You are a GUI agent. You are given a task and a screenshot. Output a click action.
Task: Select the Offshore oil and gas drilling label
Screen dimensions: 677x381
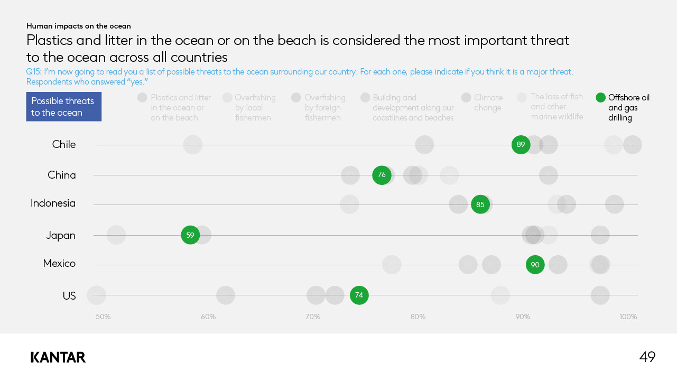click(x=628, y=107)
